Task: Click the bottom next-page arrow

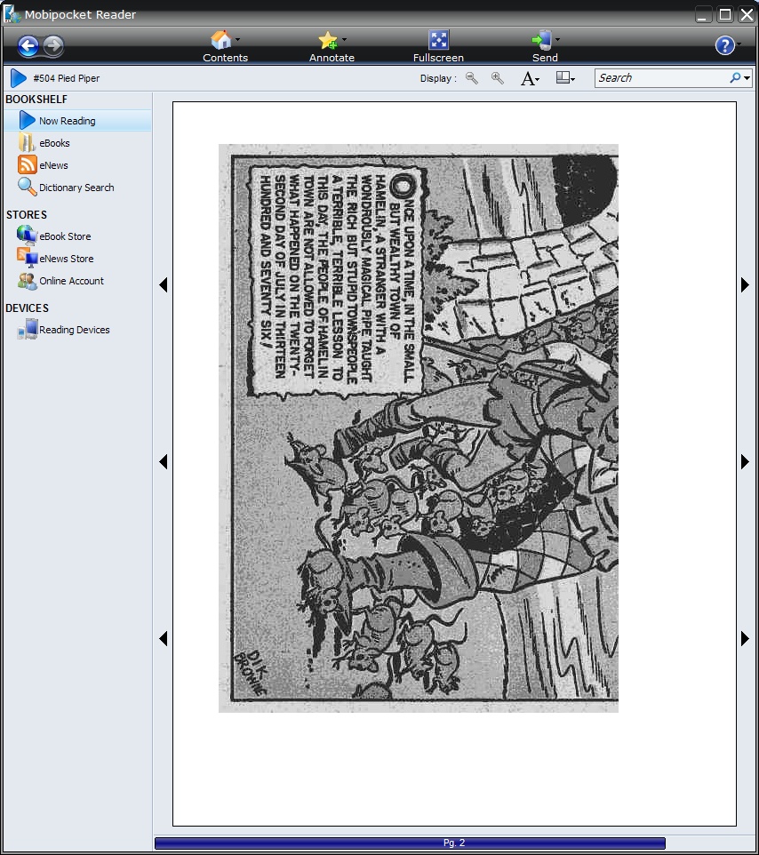Action: point(745,638)
